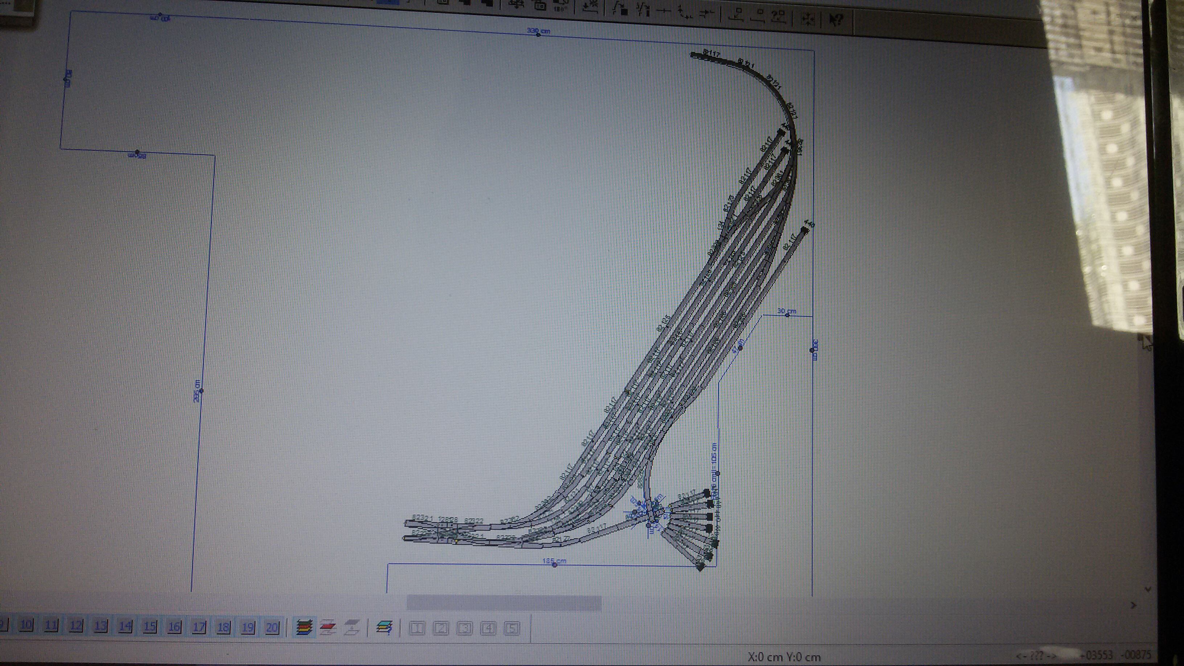Toggle layer 10 button

[x=26, y=625]
